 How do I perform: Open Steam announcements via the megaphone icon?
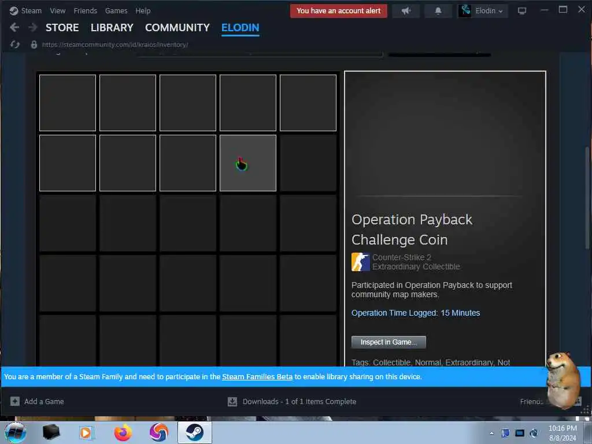tap(406, 11)
